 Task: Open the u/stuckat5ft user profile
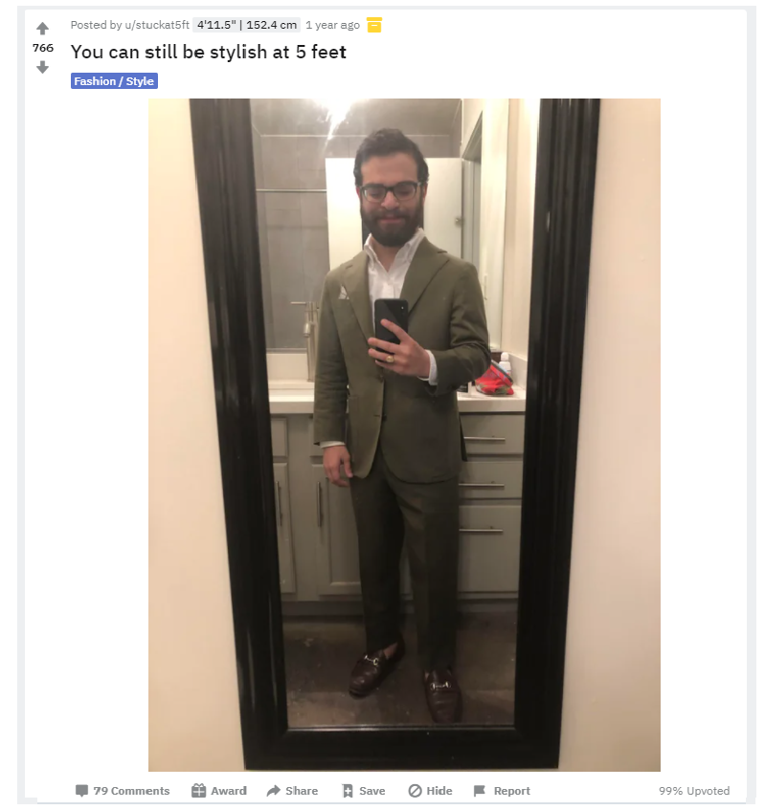(157, 25)
